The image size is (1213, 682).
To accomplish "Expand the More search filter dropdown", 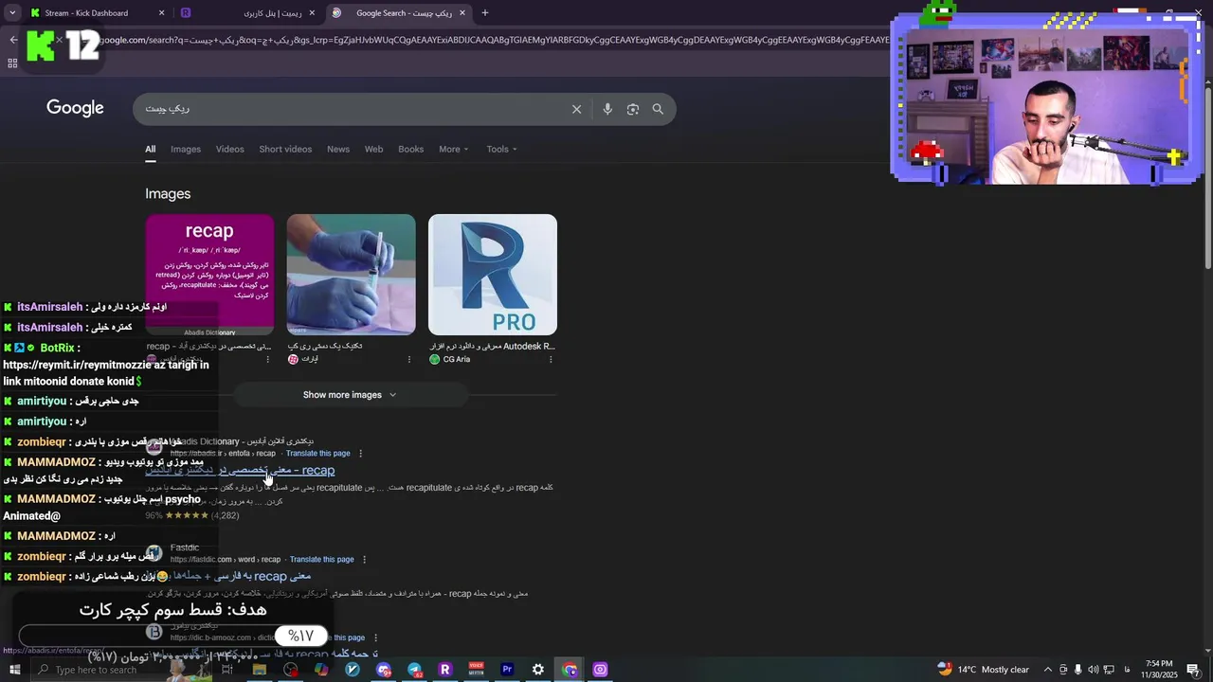I will coord(453,149).
